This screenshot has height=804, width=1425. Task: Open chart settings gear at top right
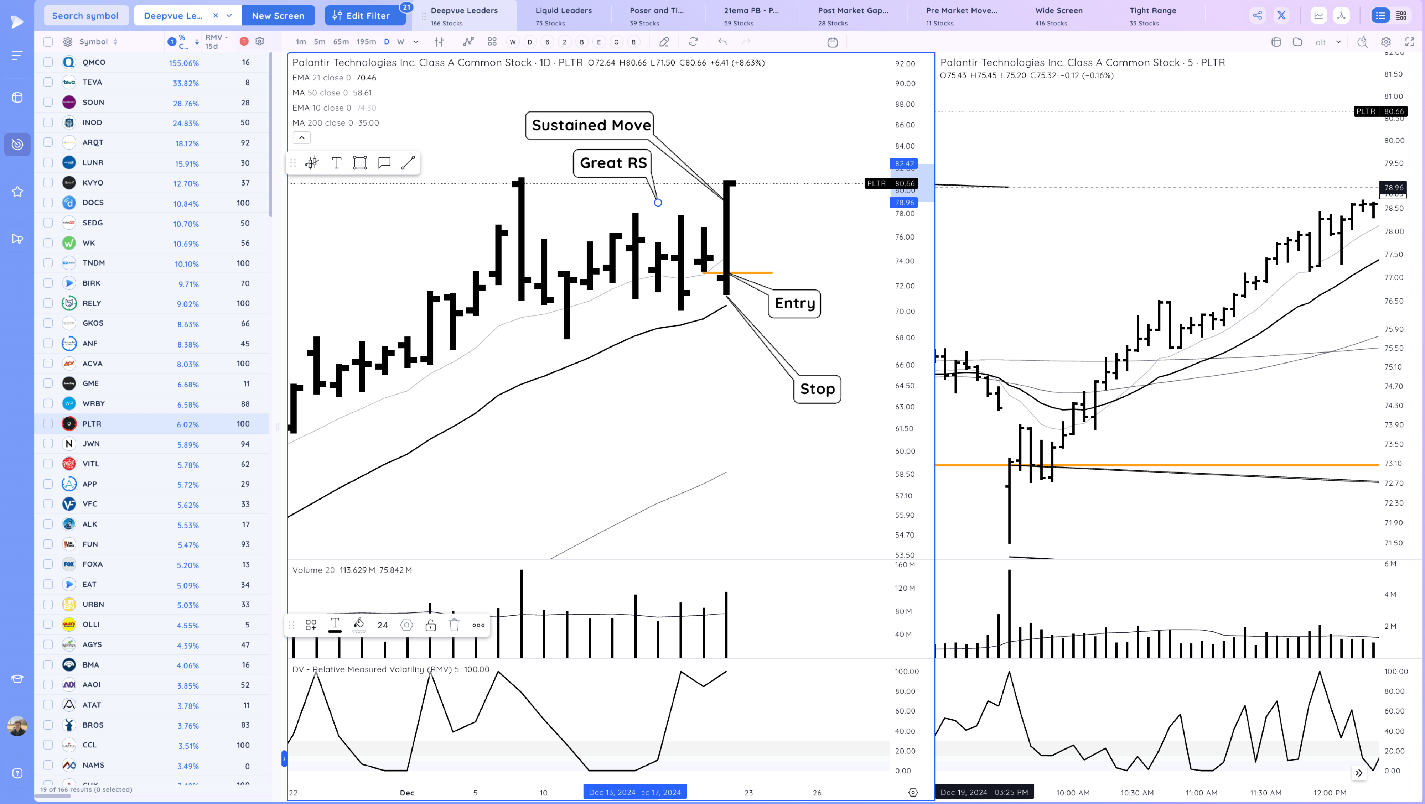1386,41
